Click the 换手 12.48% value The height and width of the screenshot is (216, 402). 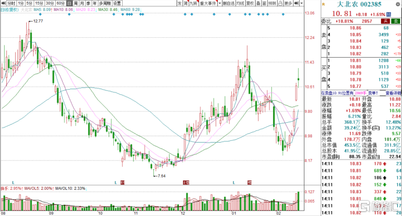click(393, 122)
